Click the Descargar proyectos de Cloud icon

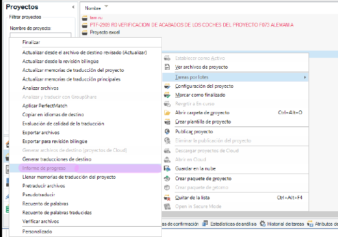(x=167, y=151)
